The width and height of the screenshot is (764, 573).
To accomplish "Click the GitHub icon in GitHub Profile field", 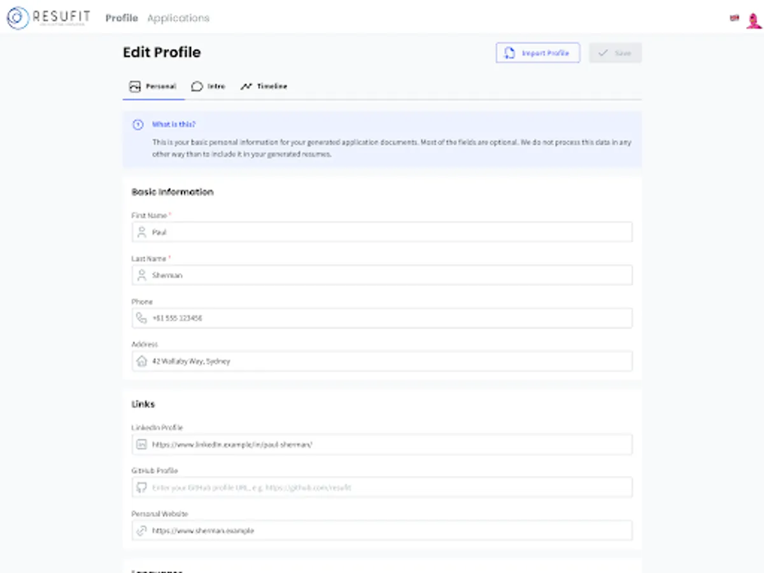I will pos(141,488).
